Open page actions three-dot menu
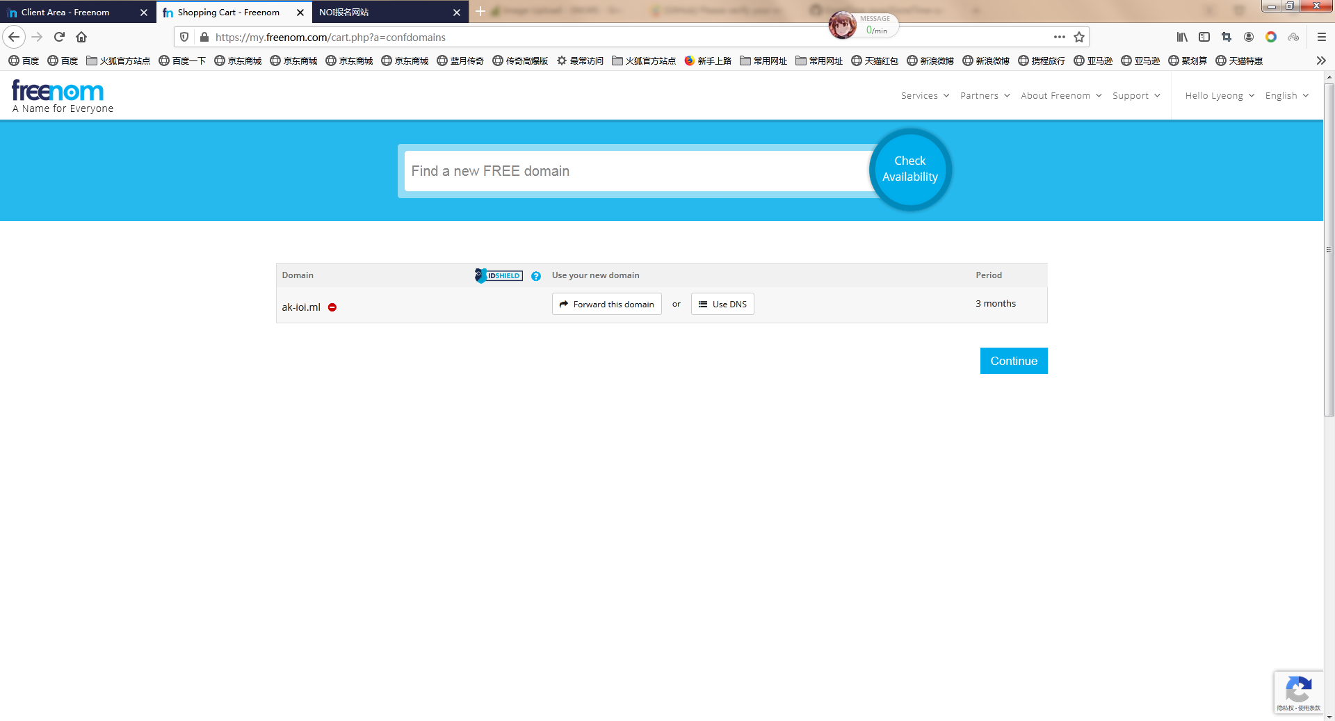 1059,37
